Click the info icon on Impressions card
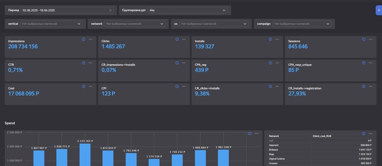 point(84,39)
